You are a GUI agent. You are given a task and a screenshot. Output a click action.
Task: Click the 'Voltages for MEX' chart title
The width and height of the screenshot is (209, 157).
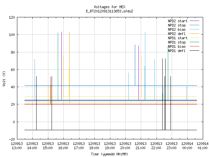pos(109,7)
